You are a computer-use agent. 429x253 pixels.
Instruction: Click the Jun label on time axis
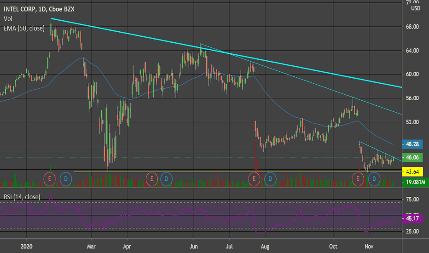(x=194, y=247)
